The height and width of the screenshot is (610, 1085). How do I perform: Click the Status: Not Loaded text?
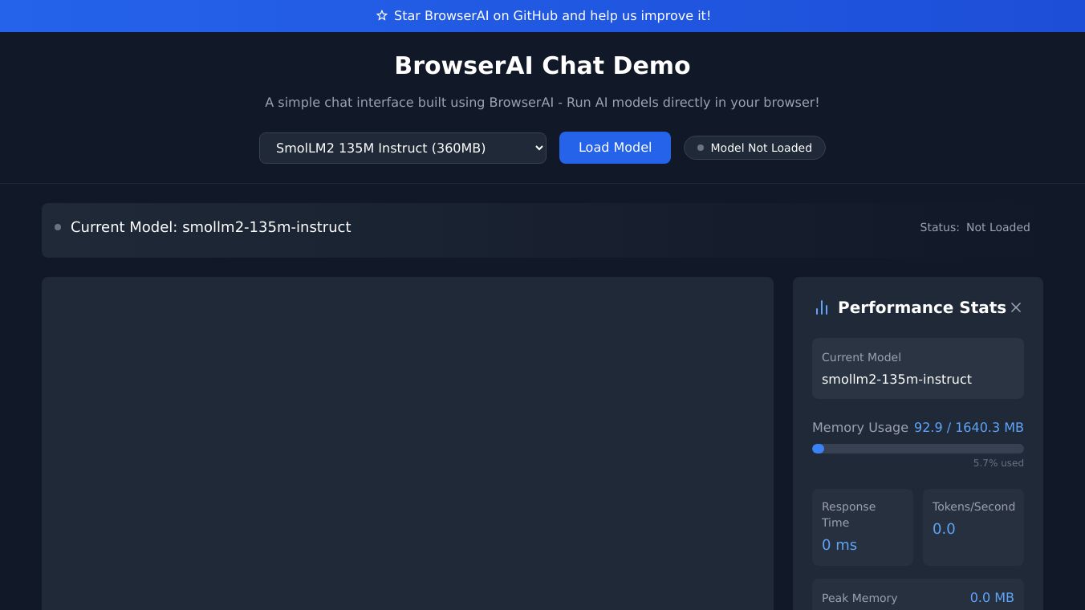click(975, 227)
